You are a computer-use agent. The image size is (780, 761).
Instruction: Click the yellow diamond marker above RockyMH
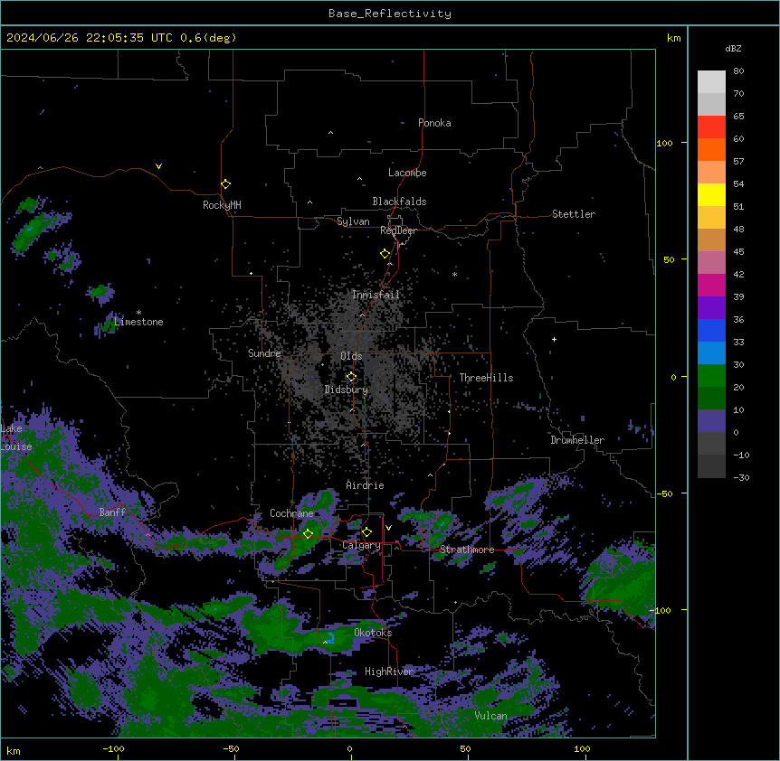click(x=225, y=184)
